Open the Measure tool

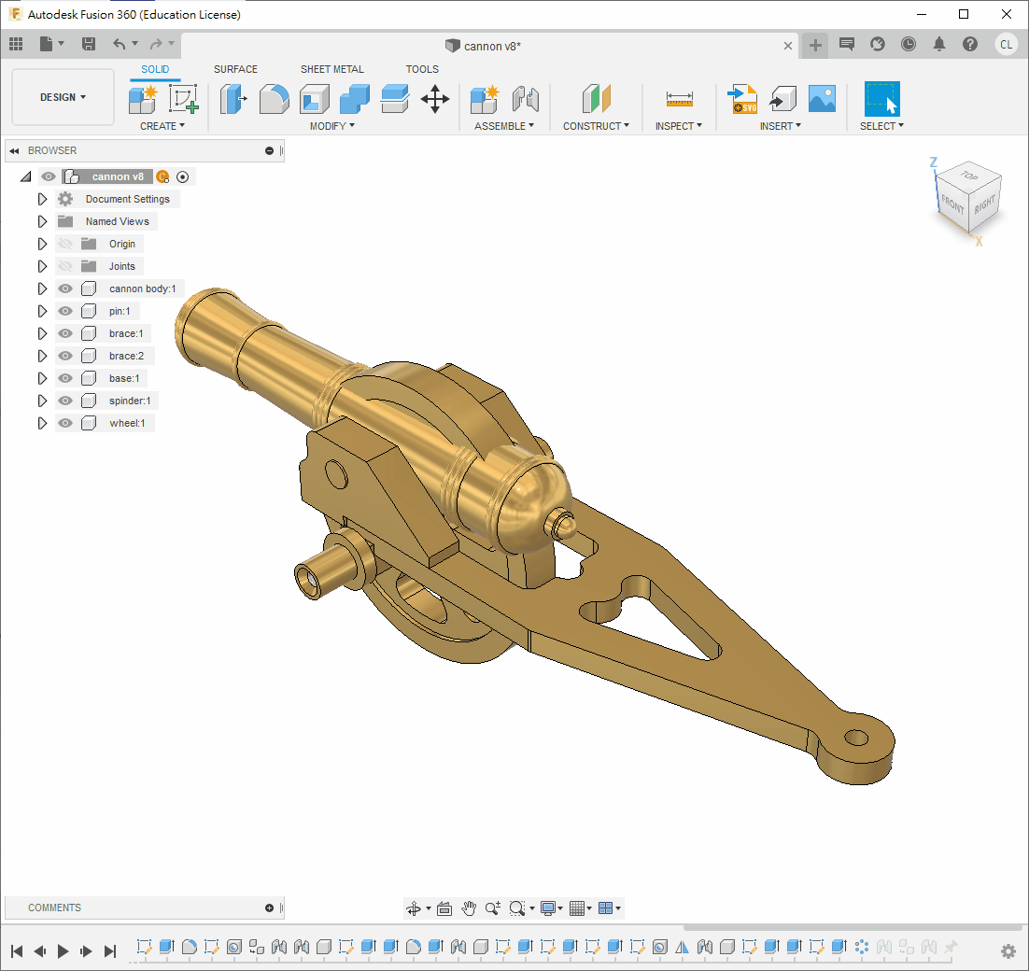[x=679, y=98]
